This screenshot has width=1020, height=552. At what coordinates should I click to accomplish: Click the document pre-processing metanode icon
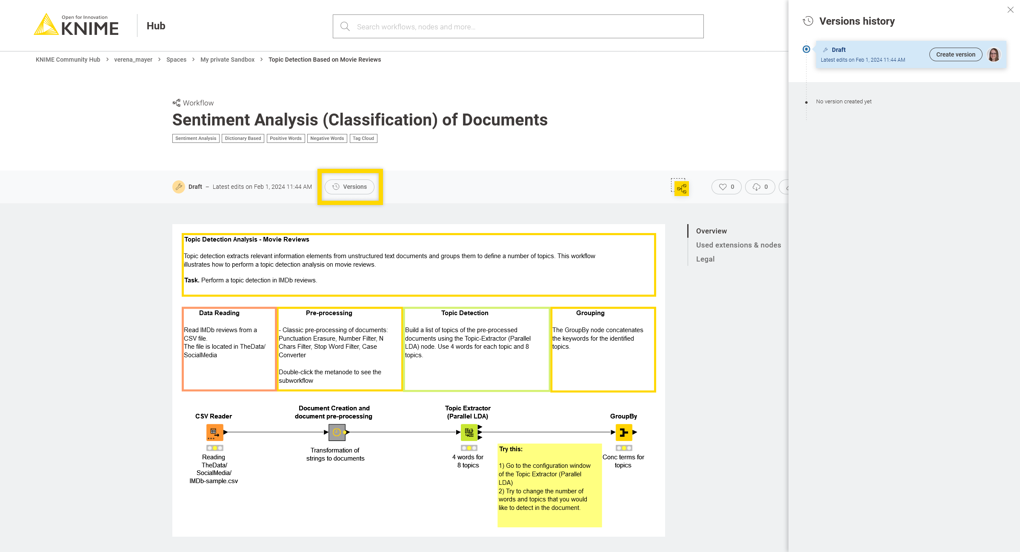337,432
